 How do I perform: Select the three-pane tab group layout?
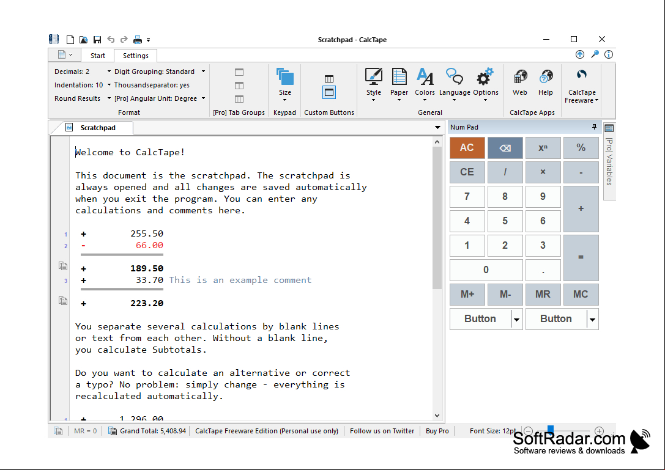point(239,99)
